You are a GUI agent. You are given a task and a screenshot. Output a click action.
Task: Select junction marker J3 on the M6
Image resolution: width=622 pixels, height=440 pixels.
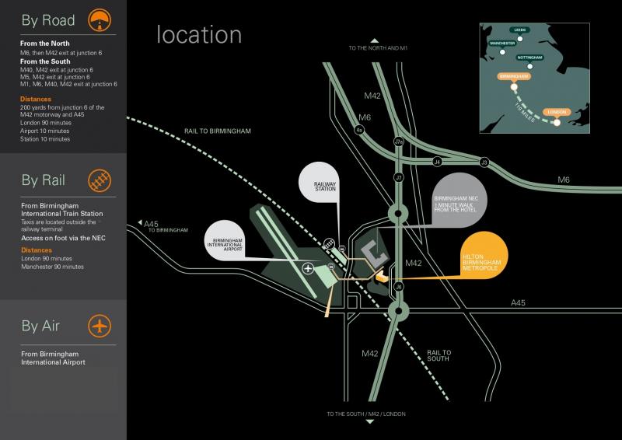484,162
